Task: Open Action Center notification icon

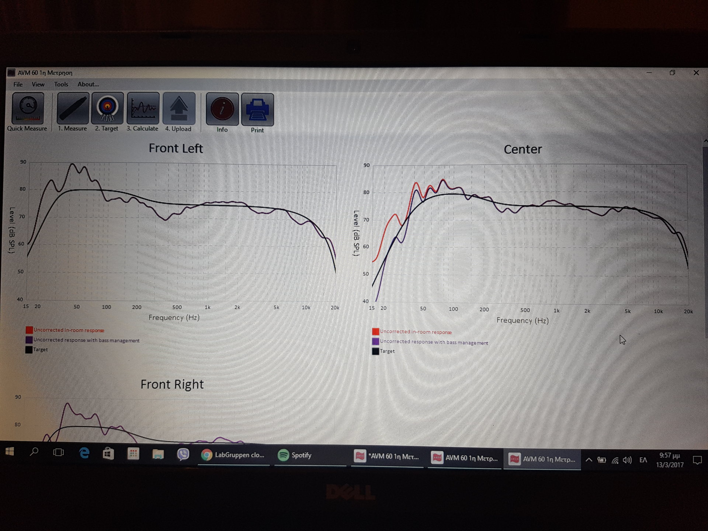Action: [697, 461]
